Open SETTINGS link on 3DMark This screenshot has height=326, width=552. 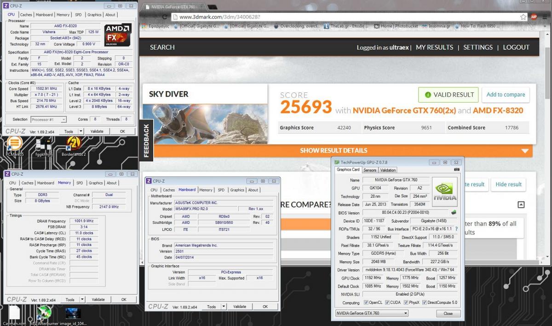pos(478,47)
